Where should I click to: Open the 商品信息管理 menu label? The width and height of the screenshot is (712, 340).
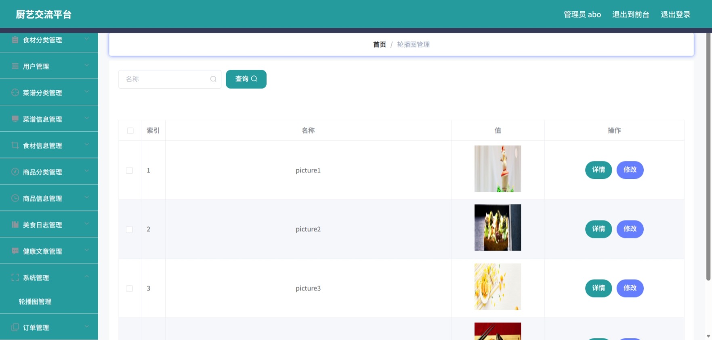coord(42,199)
